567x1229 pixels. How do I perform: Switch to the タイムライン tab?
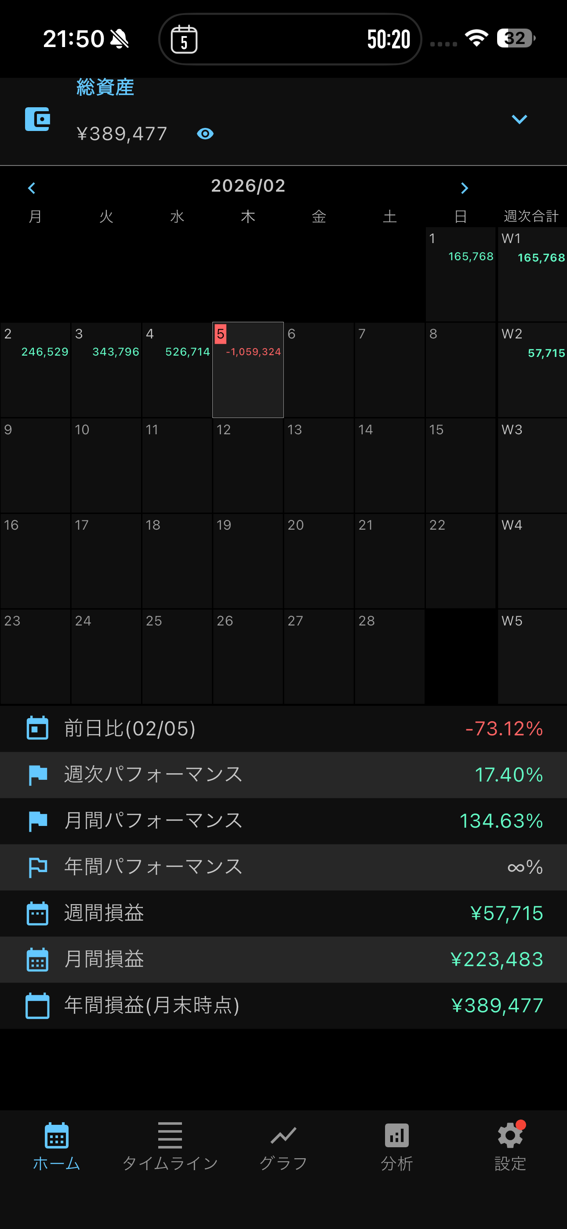tap(170, 1145)
